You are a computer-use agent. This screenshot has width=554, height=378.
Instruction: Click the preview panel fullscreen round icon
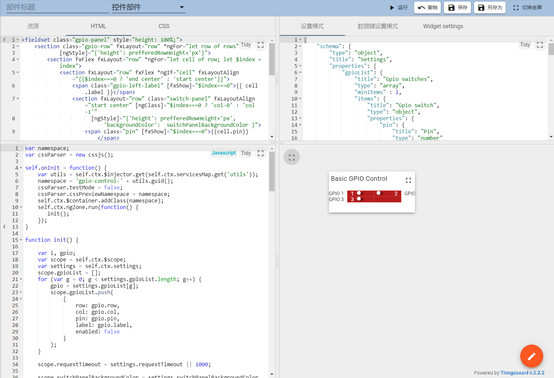pyautogui.click(x=292, y=157)
